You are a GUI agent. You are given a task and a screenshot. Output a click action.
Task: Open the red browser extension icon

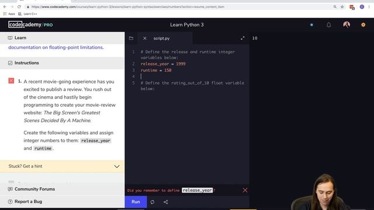pyautogui.click(x=352, y=7)
